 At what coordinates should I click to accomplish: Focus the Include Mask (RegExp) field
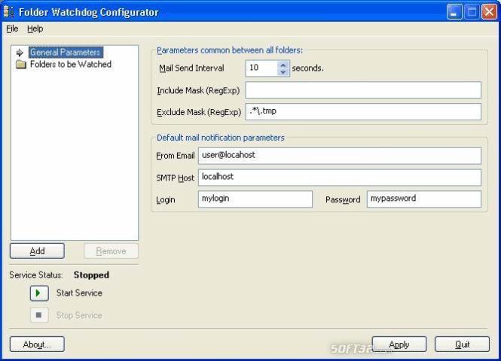(363, 90)
